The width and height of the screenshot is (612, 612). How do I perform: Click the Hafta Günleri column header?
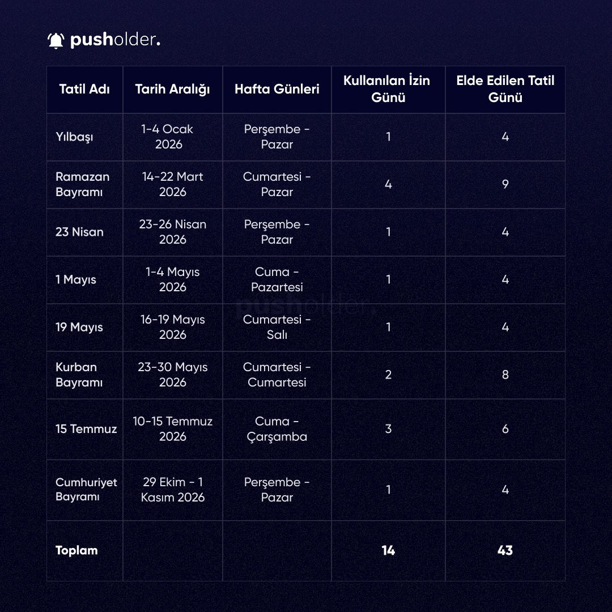(277, 89)
